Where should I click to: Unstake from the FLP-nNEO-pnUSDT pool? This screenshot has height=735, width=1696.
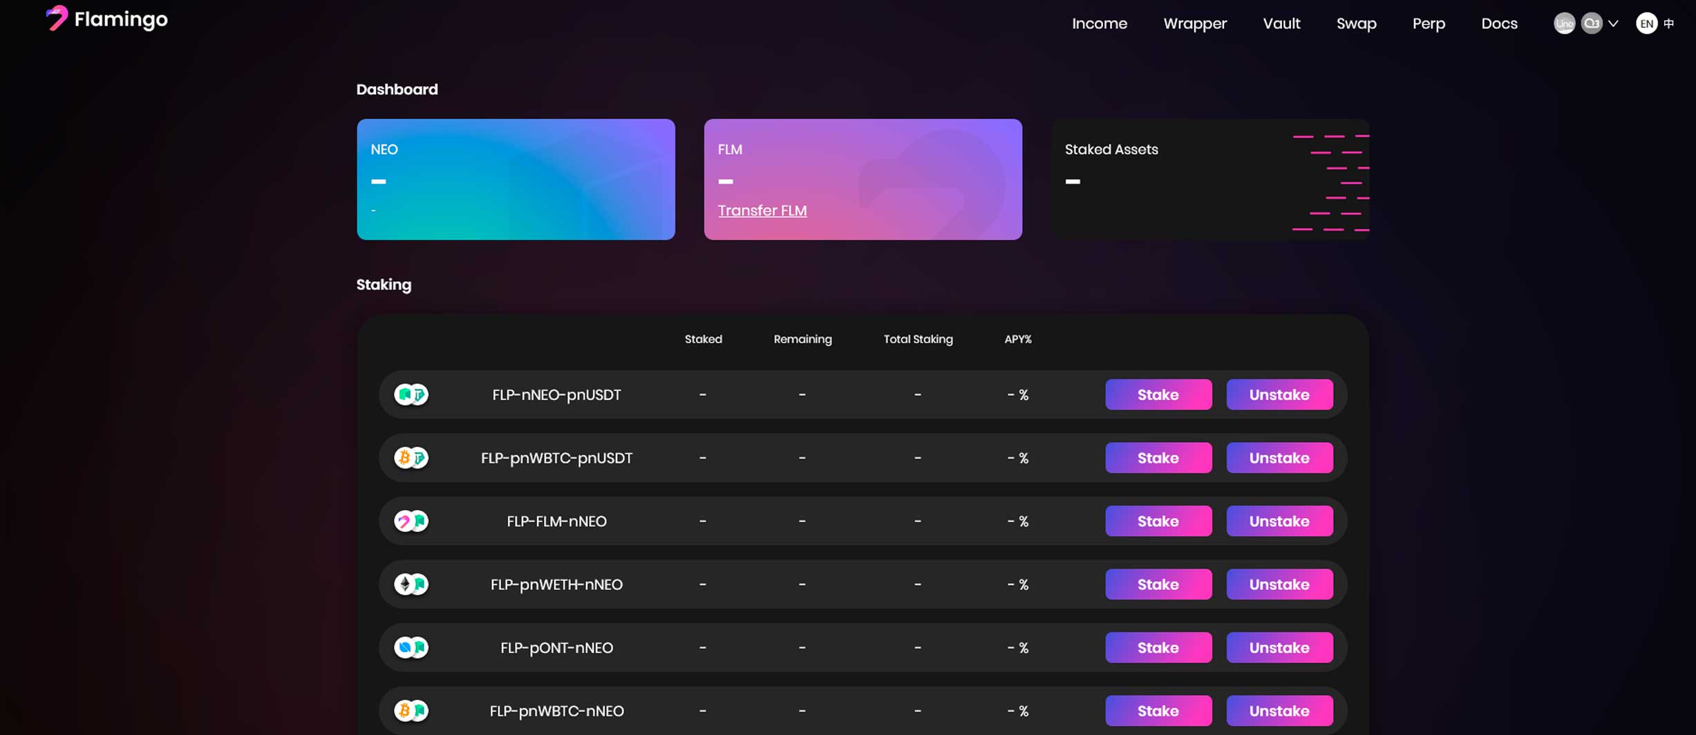(x=1279, y=394)
